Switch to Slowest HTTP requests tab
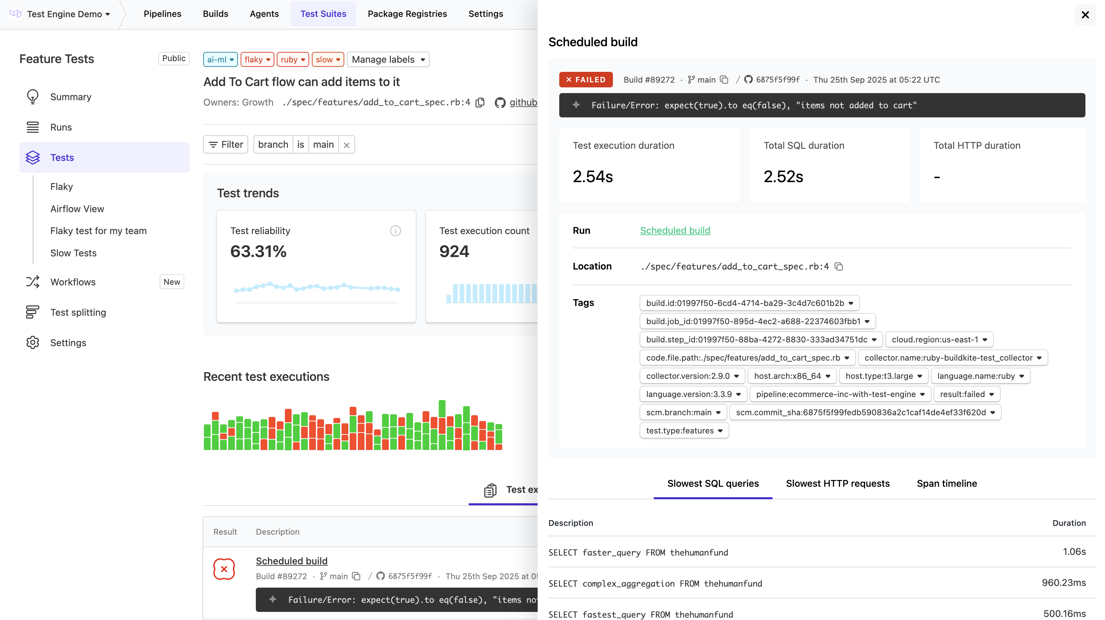 [837, 484]
